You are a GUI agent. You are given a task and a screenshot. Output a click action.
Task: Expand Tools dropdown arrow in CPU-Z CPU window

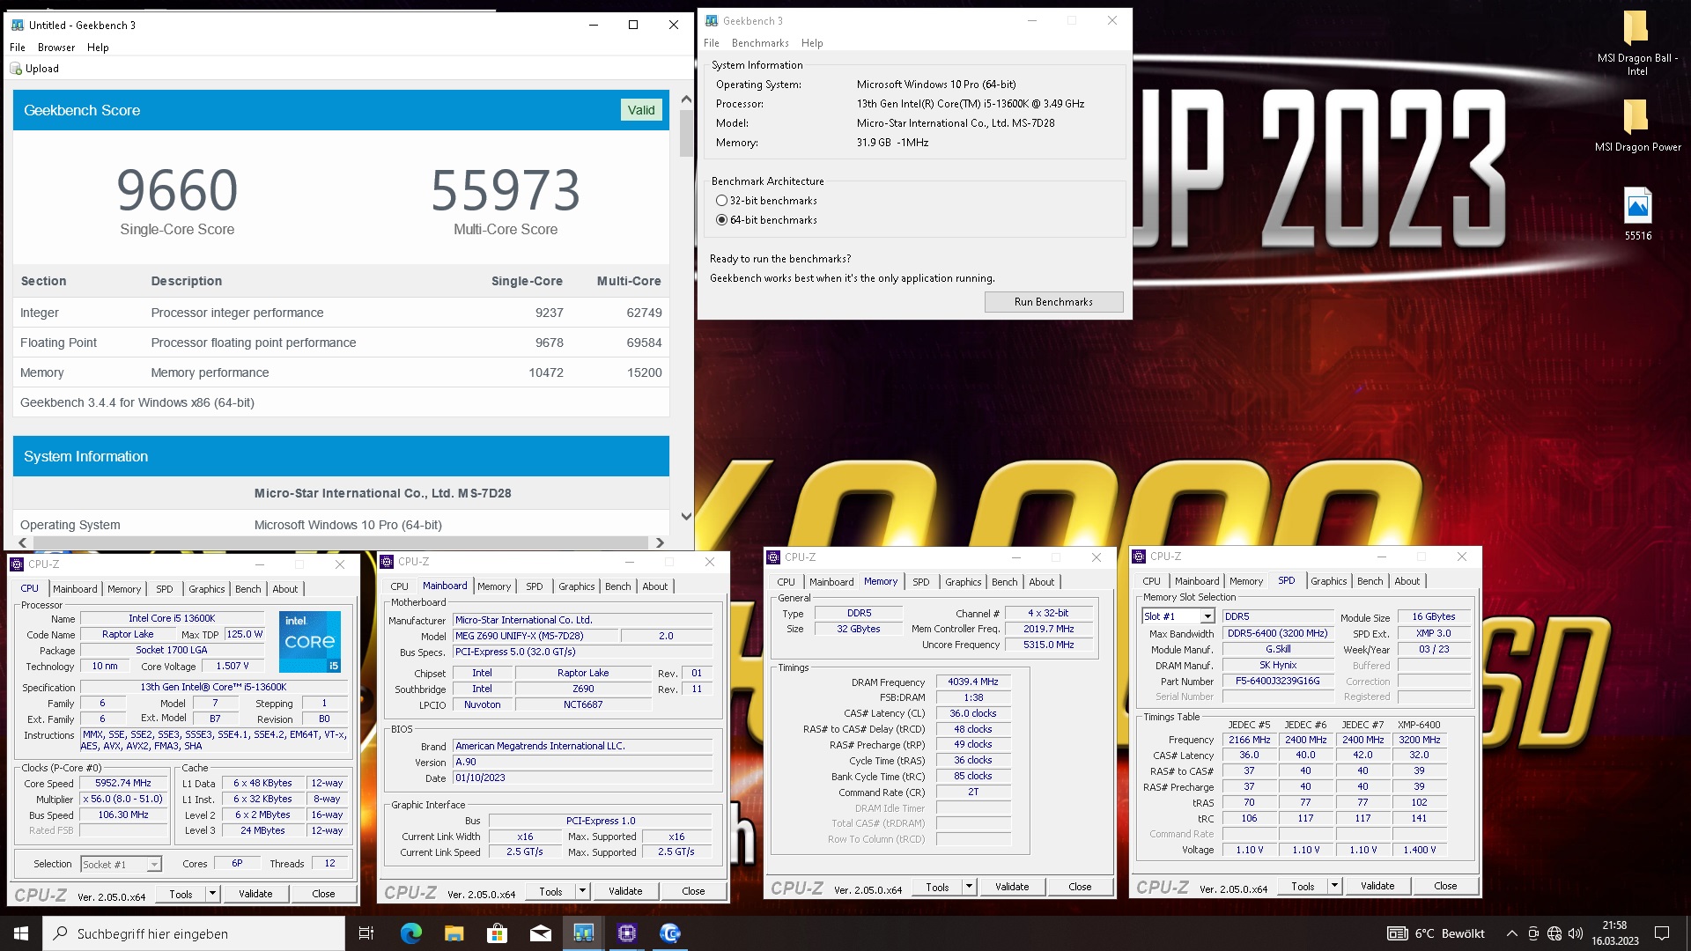click(x=212, y=894)
